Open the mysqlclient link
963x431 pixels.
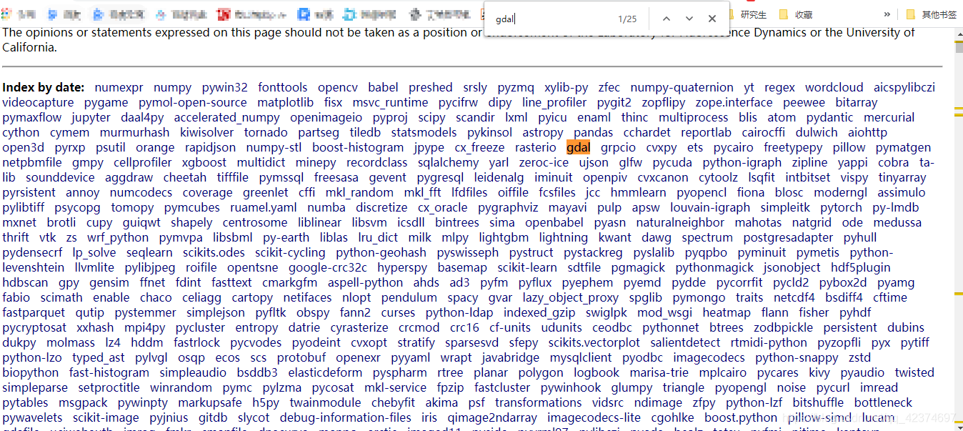[581, 357]
